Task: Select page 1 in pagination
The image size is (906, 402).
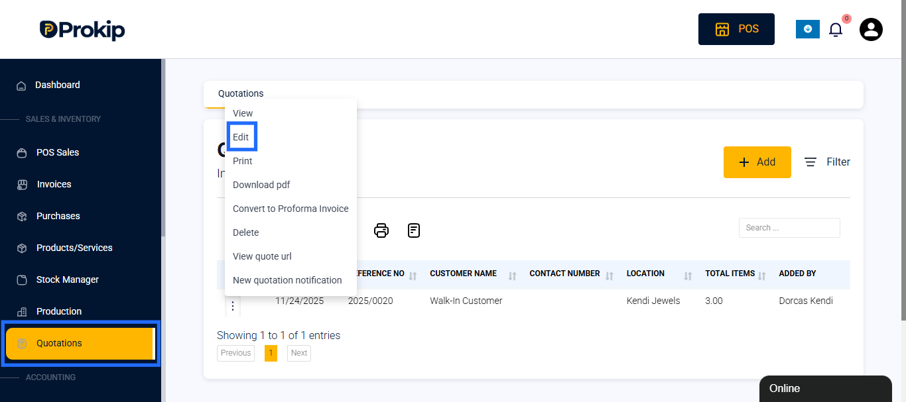Action: click(271, 353)
